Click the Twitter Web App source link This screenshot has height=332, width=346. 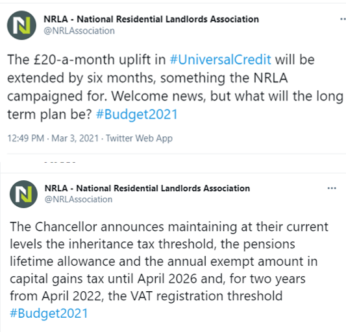(x=139, y=139)
